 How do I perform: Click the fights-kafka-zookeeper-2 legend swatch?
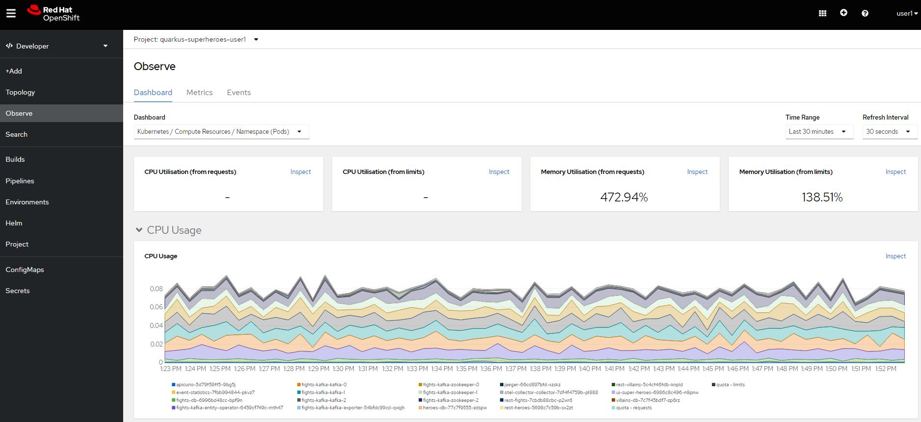420,400
